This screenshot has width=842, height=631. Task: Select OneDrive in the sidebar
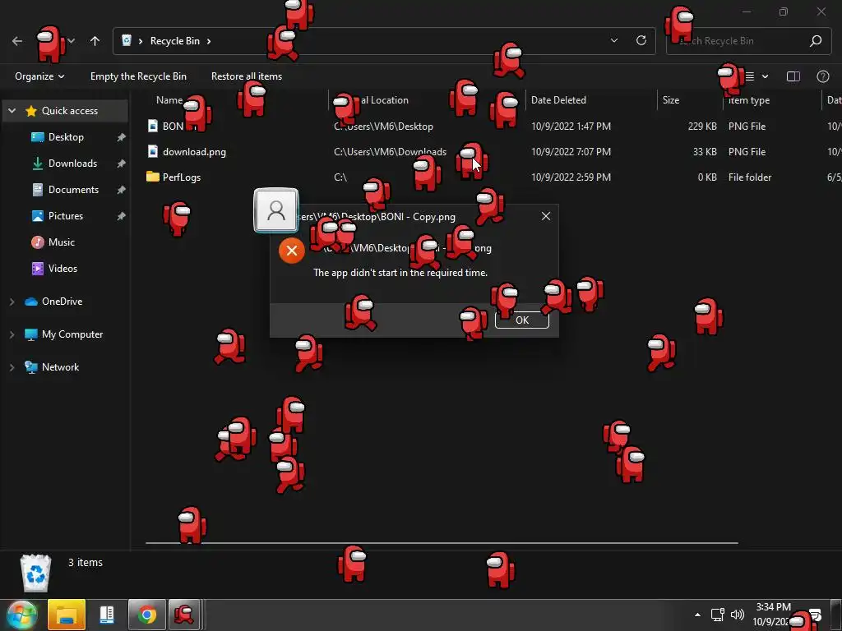(x=62, y=302)
